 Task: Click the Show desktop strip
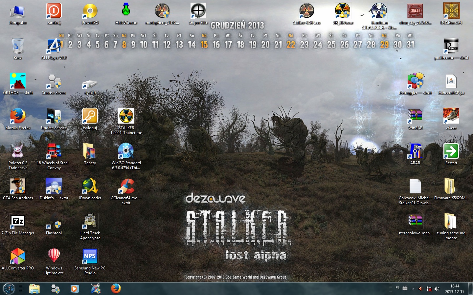tap(470, 289)
